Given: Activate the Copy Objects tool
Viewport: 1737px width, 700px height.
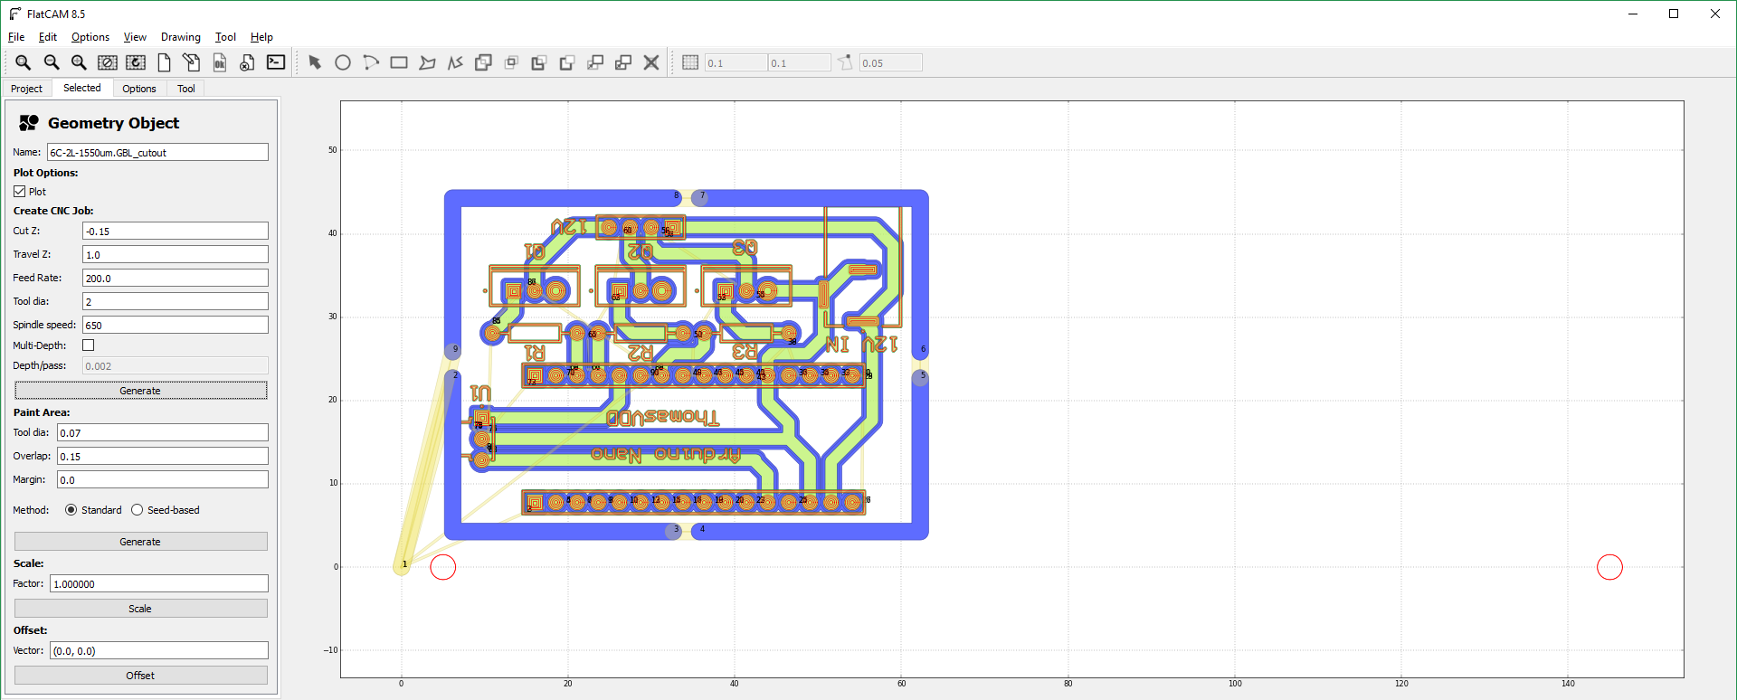Looking at the screenshot, I should point(623,62).
